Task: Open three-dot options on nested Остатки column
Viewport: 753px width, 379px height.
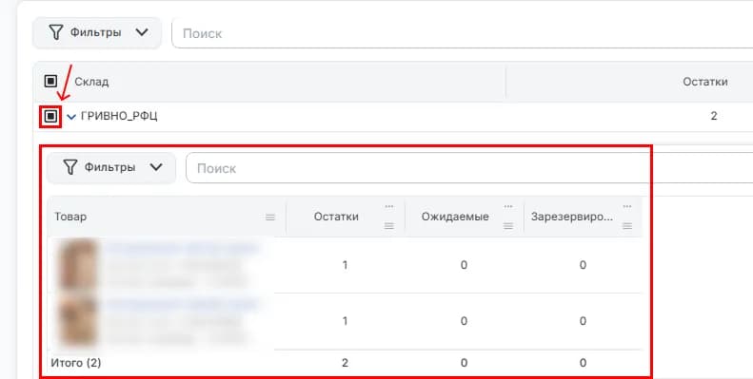Action: pyautogui.click(x=389, y=206)
